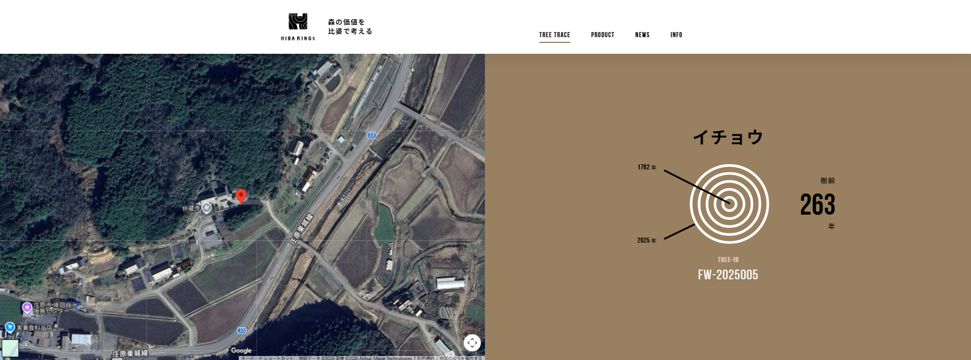
Task: Click the blue 実兼食料品店 shopping cart icon
Action: point(10,327)
